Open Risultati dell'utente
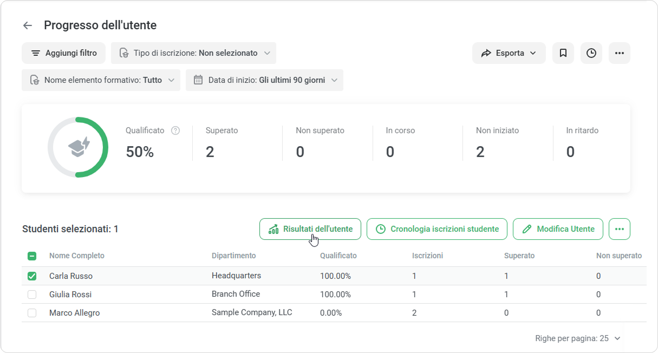 (310, 229)
